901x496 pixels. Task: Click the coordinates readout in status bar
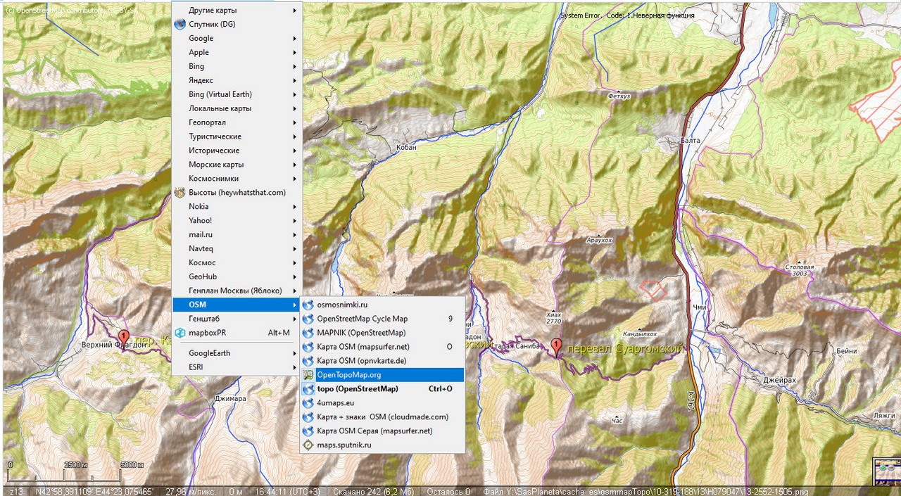pos(94,491)
